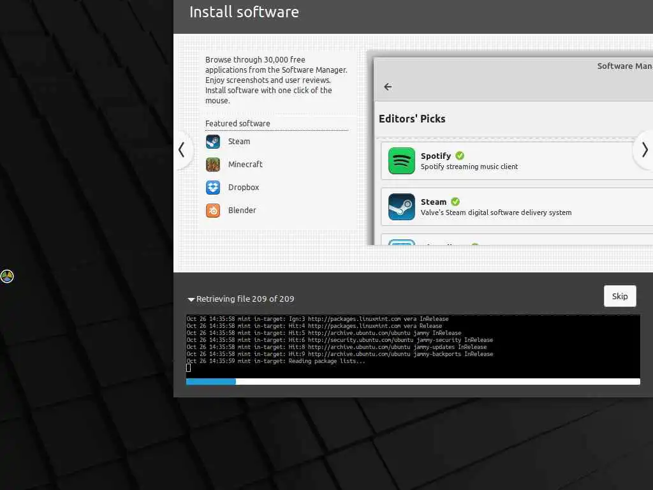
Task: Collapse the Retrieving file 209 of 209 details
Action: tap(191, 299)
